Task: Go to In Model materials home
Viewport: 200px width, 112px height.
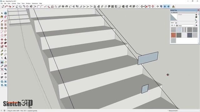Action: point(177,26)
